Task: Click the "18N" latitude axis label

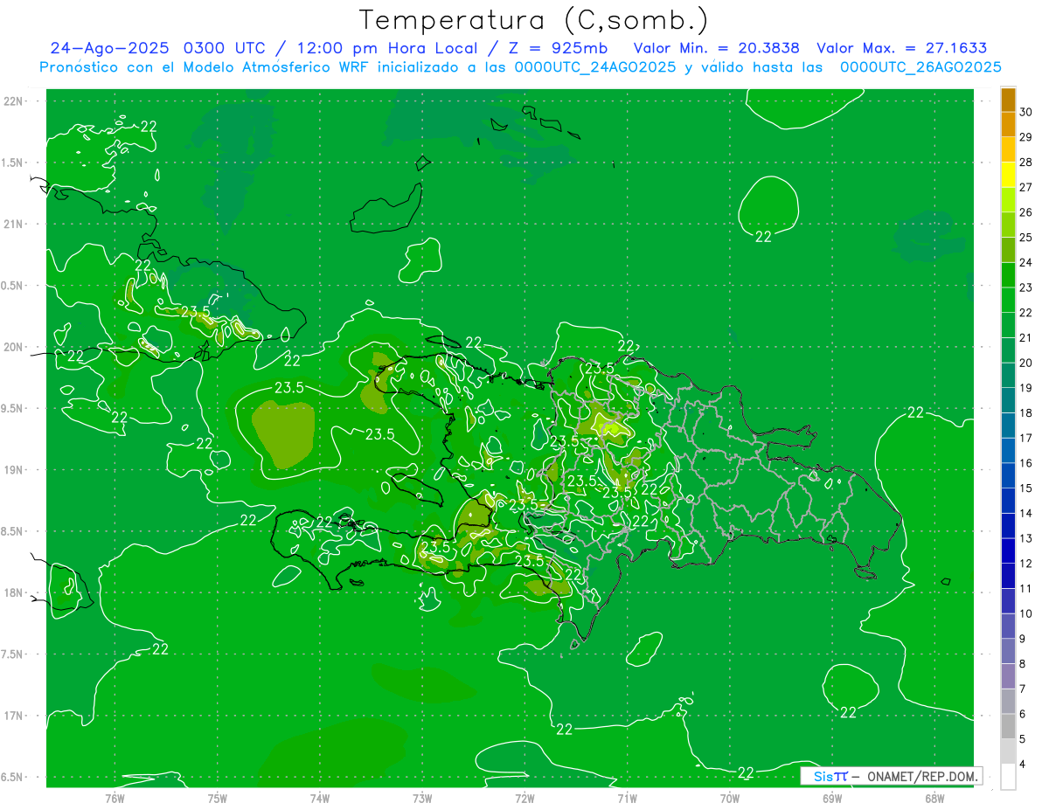Action: click(13, 592)
